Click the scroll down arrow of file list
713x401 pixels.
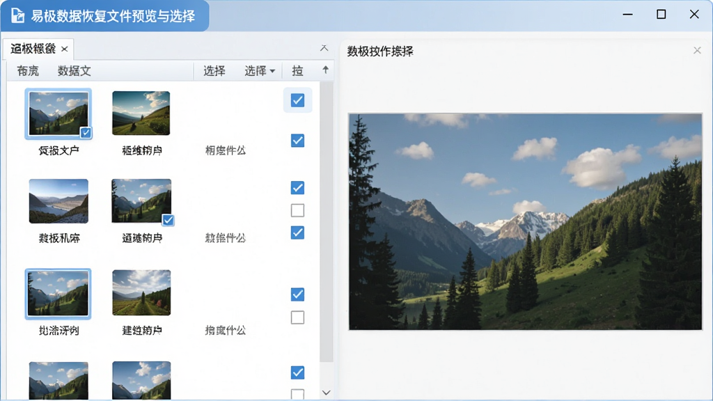(x=326, y=393)
